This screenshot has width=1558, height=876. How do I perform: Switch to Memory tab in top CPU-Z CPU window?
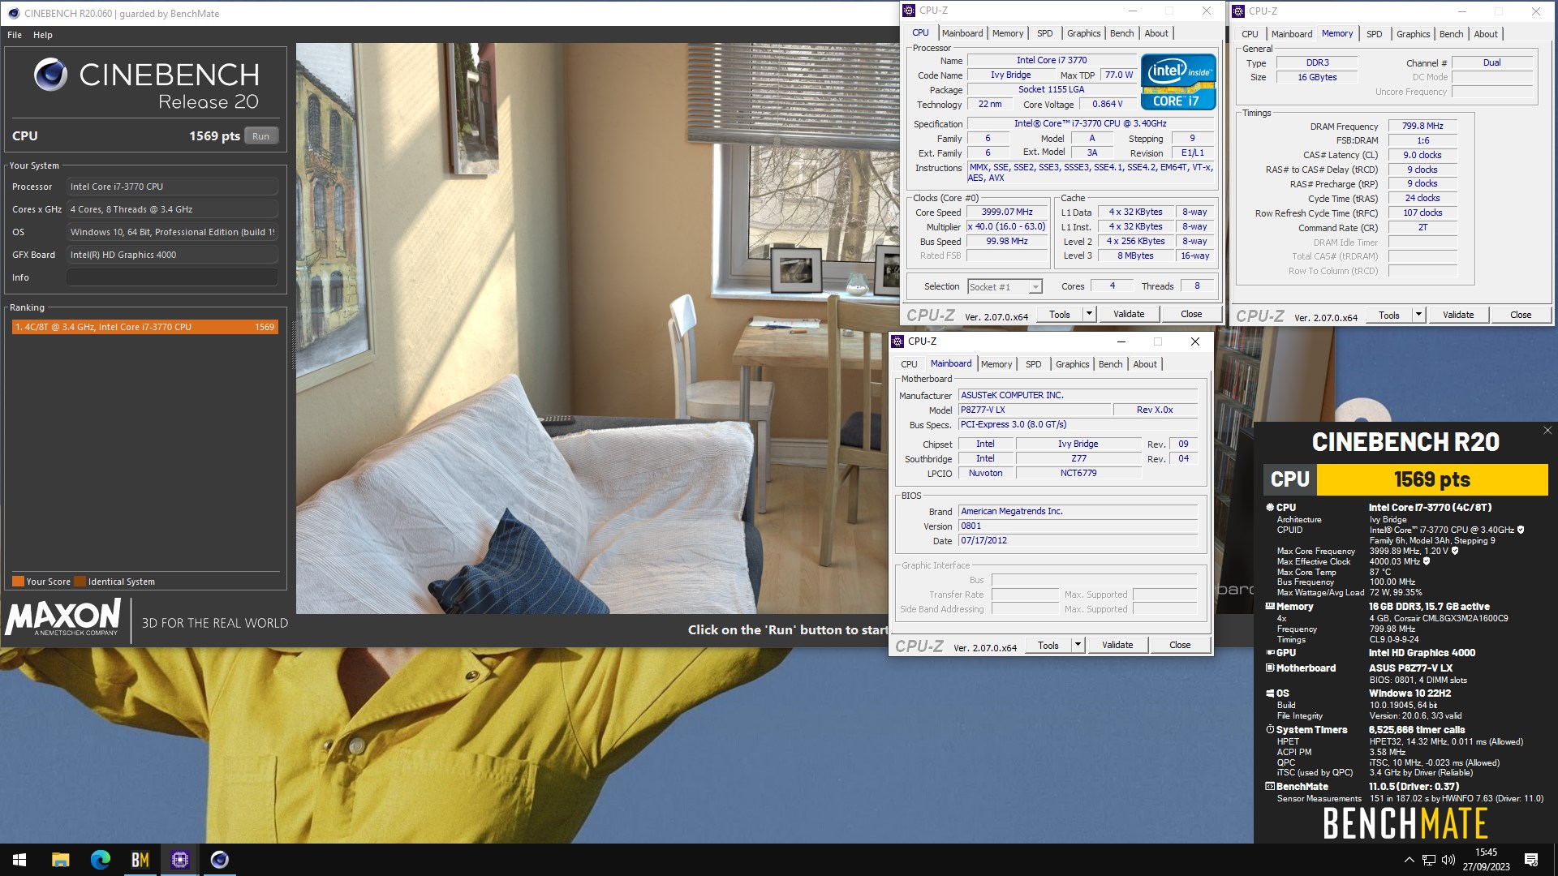(x=1008, y=33)
